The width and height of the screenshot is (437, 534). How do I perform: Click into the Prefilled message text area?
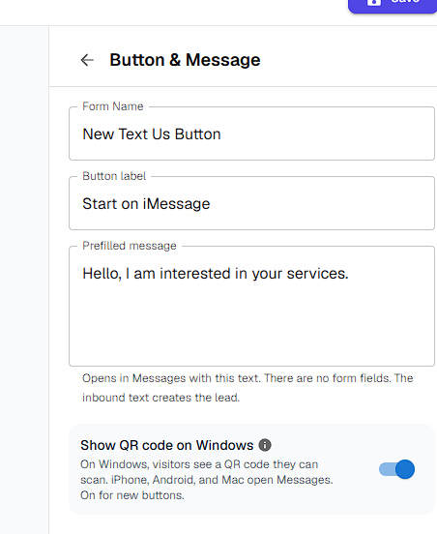point(251,306)
